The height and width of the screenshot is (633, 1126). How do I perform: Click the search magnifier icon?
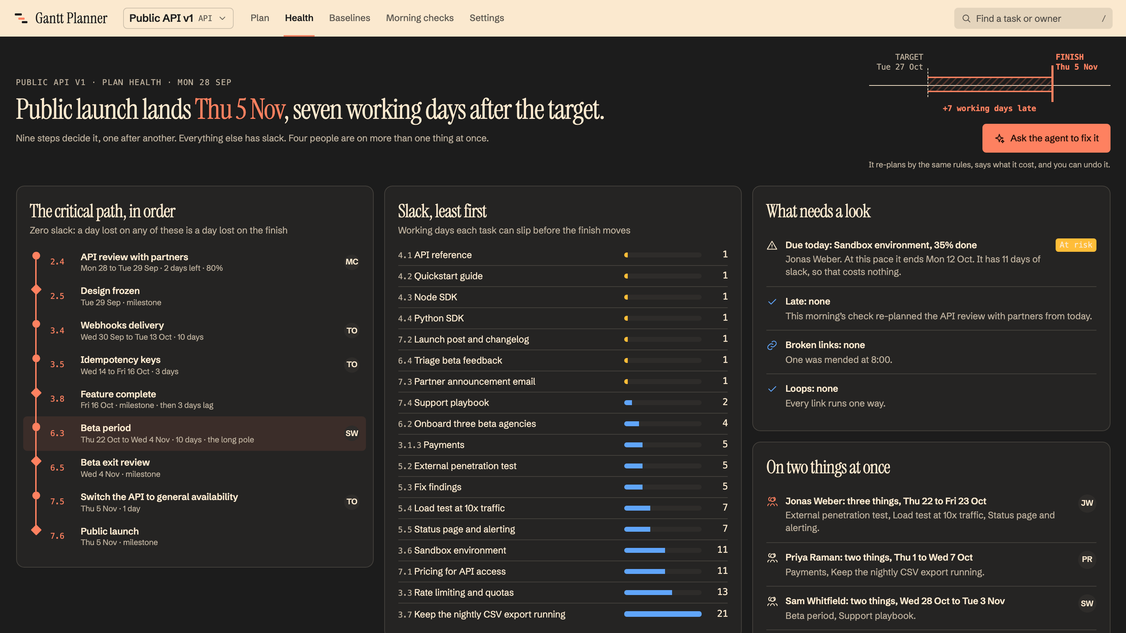click(x=967, y=18)
